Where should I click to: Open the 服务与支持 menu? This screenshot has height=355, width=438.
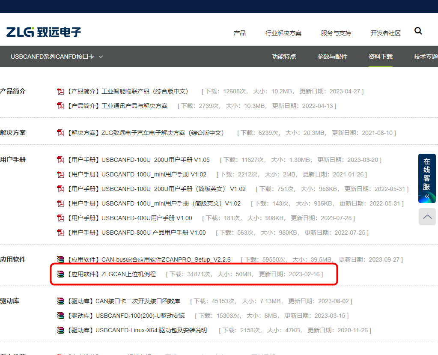tap(336, 33)
